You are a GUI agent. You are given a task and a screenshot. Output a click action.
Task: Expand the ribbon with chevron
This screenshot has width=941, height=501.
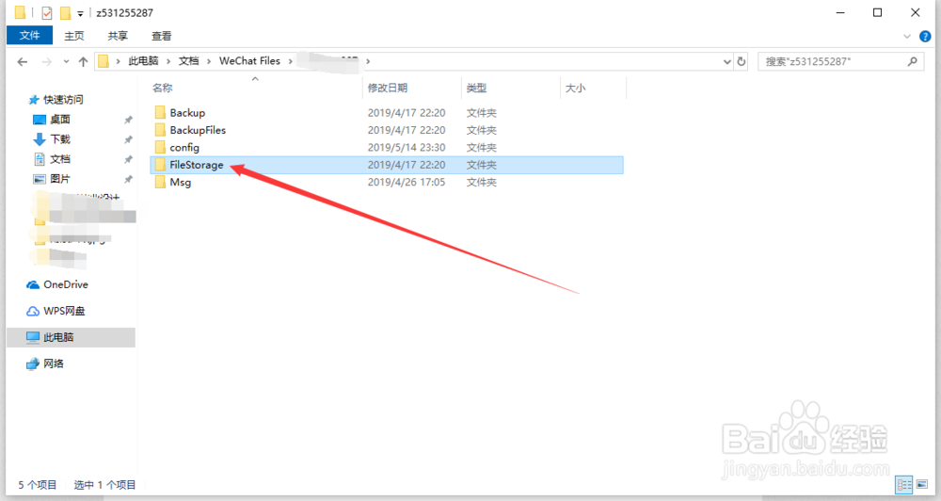click(x=907, y=37)
